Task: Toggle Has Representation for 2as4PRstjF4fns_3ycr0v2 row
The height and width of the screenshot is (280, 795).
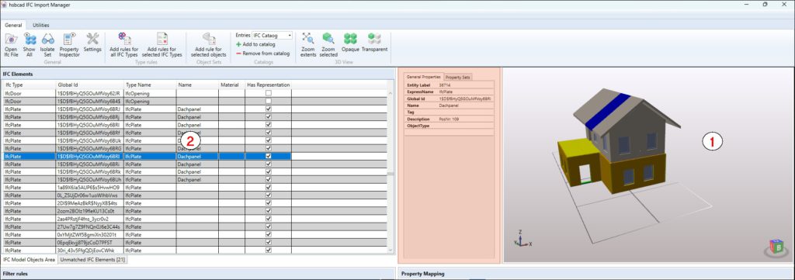Action: (x=268, y=219)
